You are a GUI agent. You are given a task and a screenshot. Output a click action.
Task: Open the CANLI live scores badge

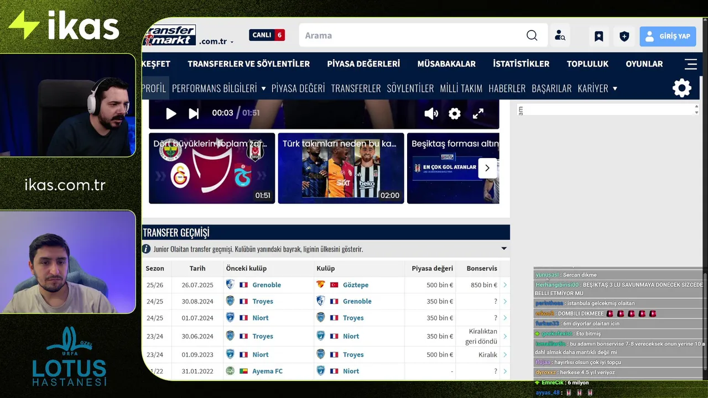(267, 35)
